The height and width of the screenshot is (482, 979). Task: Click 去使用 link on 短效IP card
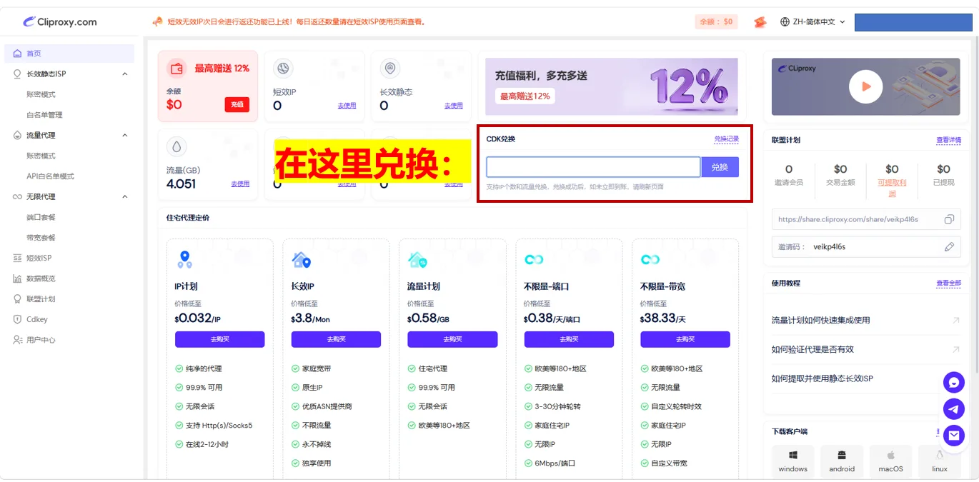(347, 106)
